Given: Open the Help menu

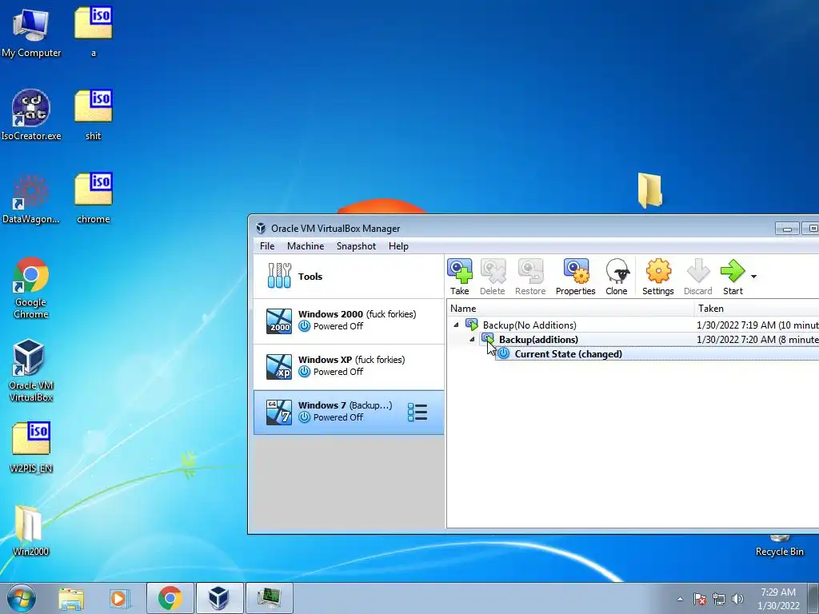Looking at the screenshot, I should pyautogui.click(x=398, y=246).
